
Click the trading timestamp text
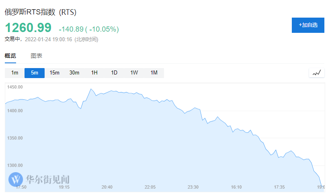click(51, 39)
